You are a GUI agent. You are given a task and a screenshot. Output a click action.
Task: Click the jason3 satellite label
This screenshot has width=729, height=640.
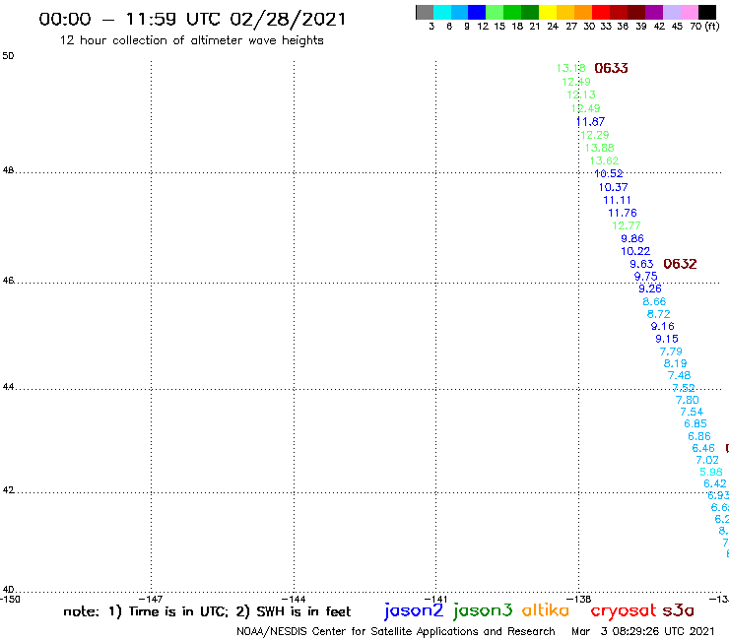pyautogui.click(x=483, y=611)
